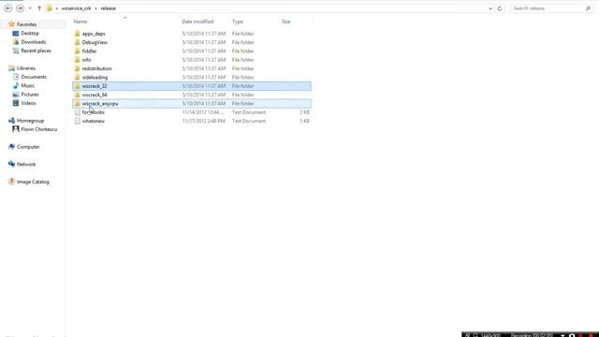The width and height of the screenshot is (599, 337).
Task: Click the Network icon in sidebar
Action: [x=11, y=164]
